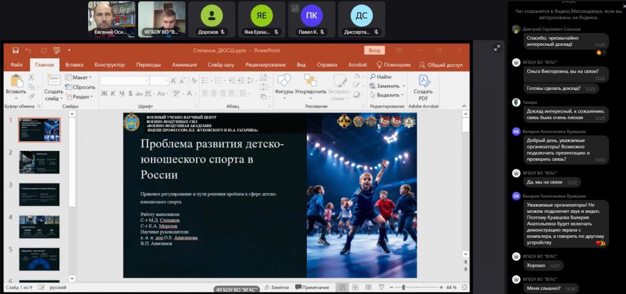
Task: Toggle Comments (Примечания) pane
Action: click(312, 287)
